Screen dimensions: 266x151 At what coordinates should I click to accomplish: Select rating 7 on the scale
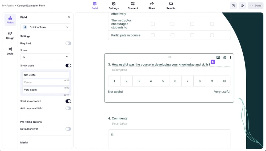click(x=188, y=81)
